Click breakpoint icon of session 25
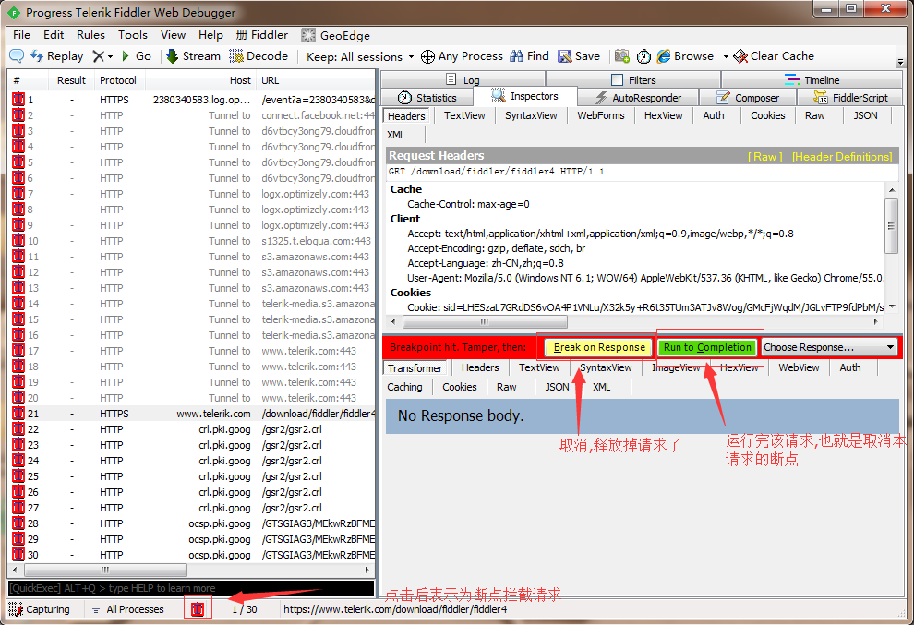914x625 pixels. [18, 476]
